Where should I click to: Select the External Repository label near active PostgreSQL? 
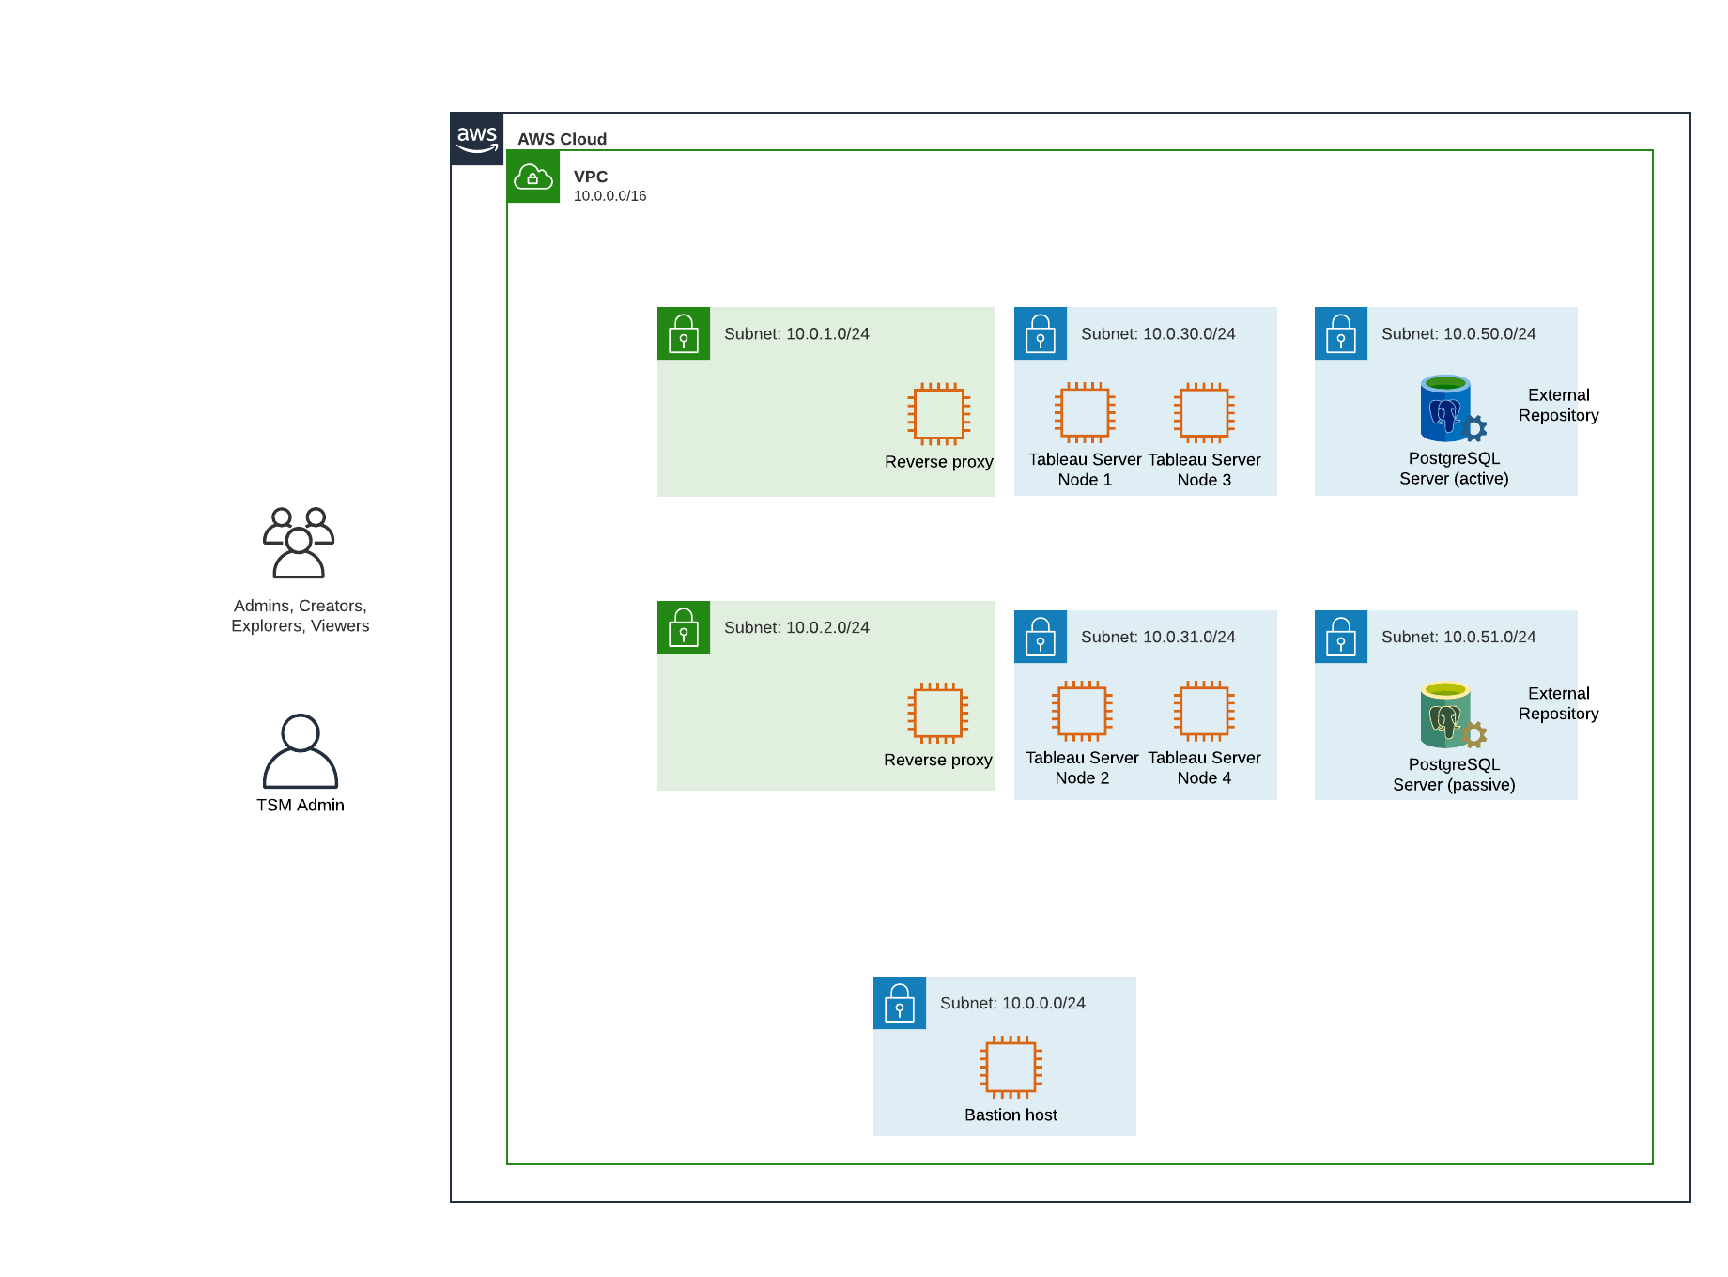1559,405
